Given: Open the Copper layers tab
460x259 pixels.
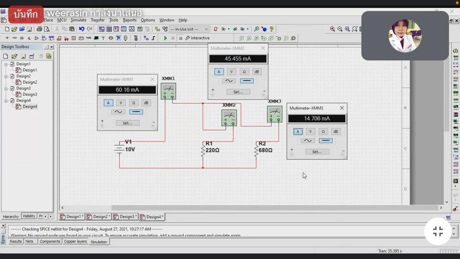Looking at the screenshot, I should pyautogui.click(x=75, y=241).
